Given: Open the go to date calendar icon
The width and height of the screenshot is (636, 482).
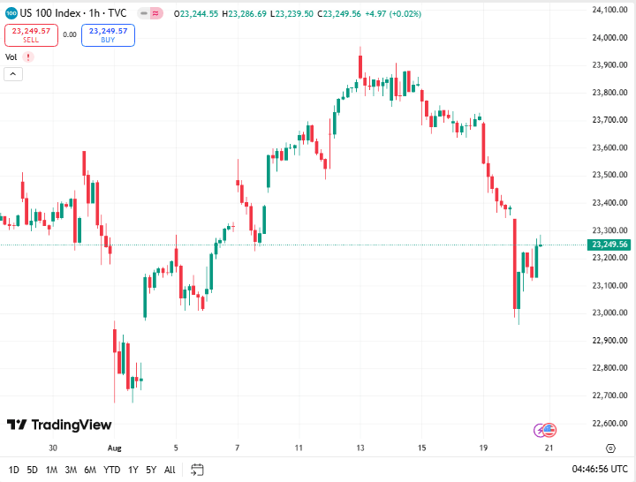Looking at the screenshot, I should pos(197,469).
